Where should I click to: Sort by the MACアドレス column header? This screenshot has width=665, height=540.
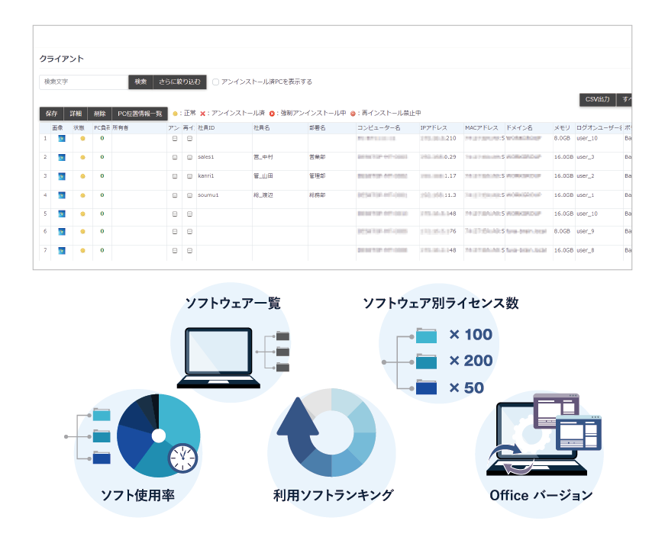(x=484, y=128)
